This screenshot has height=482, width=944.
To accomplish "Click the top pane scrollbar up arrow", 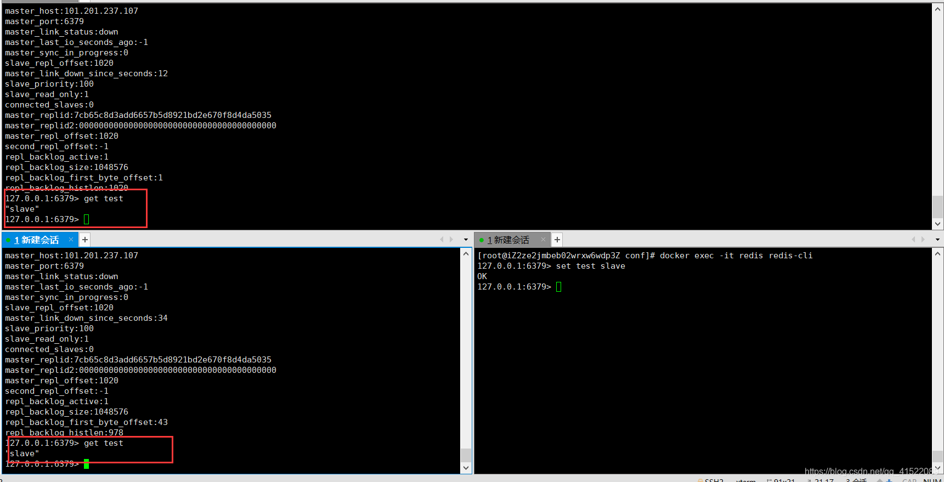I will click(x=937, y=9).
